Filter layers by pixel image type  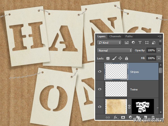pos(127,43)
